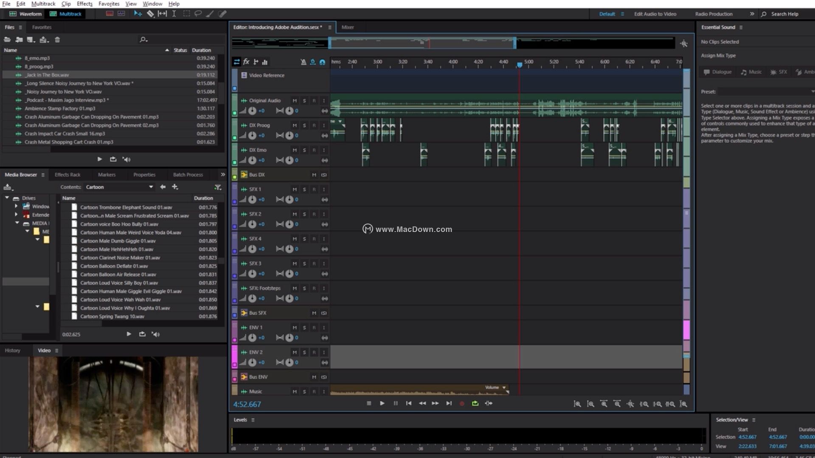
Task: Open the Contents dropdown showing Cartoon
Action: (150, 187)
